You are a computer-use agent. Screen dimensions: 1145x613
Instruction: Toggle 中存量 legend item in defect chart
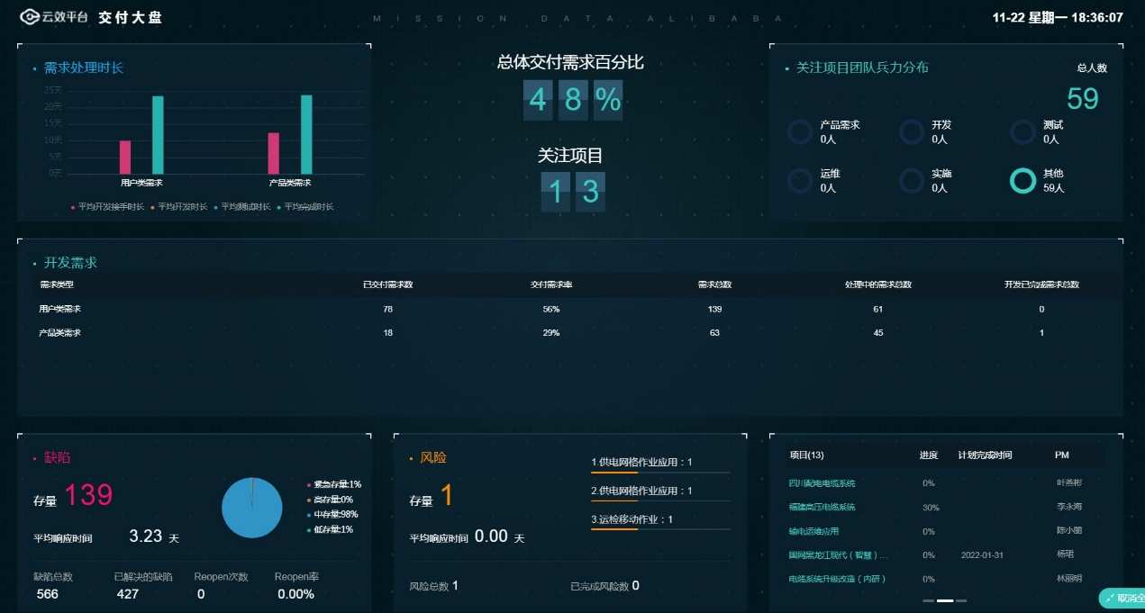coord(333,514)
